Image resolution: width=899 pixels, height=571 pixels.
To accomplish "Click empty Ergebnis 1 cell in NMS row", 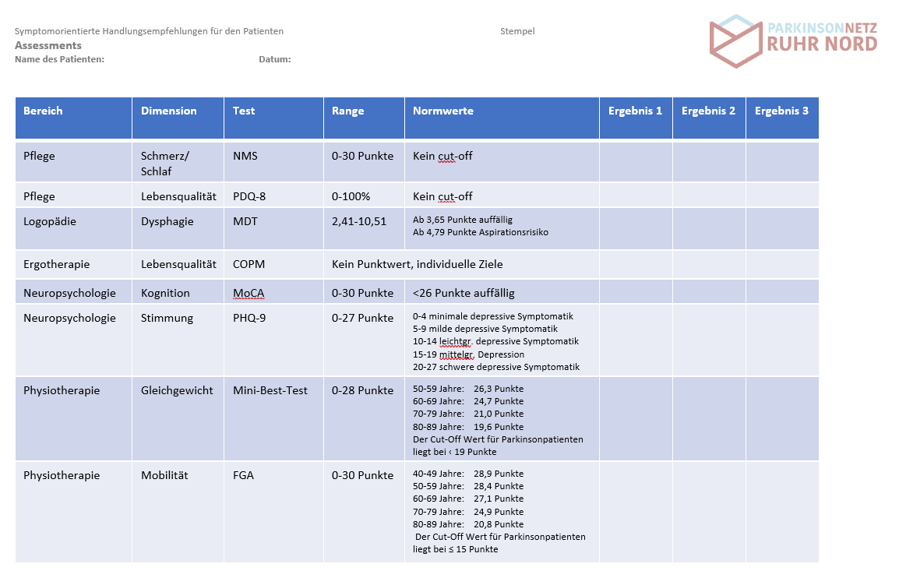I will pos(636,162).
